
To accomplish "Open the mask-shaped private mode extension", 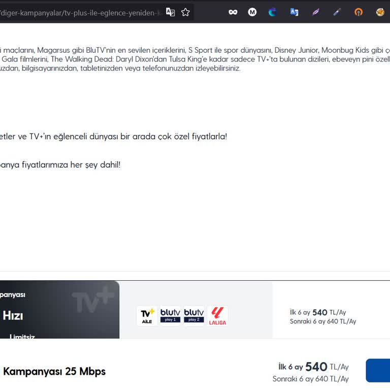I will [x=233, y=12].
